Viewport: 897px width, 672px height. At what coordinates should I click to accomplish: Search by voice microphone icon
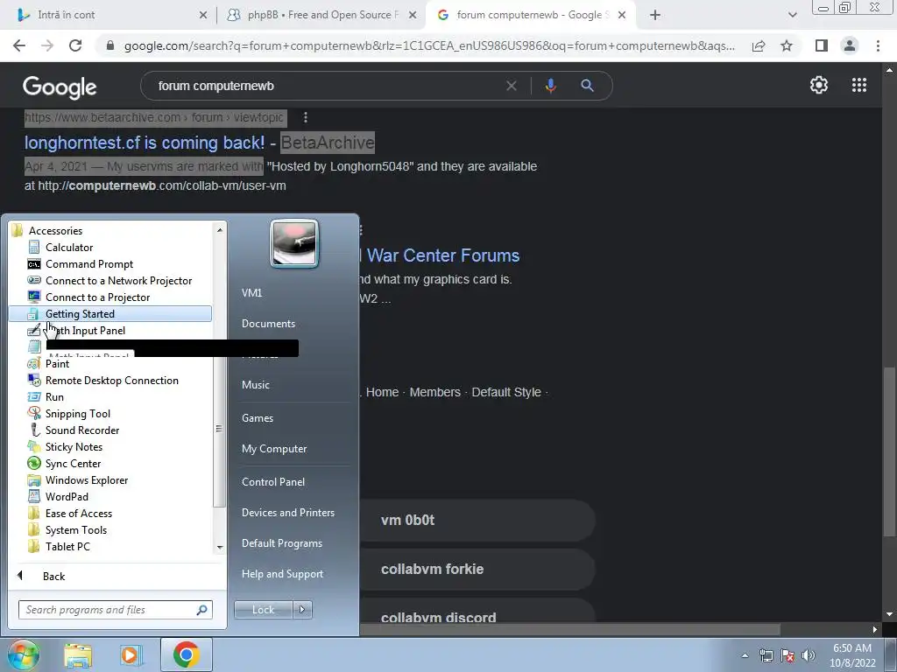550,86
